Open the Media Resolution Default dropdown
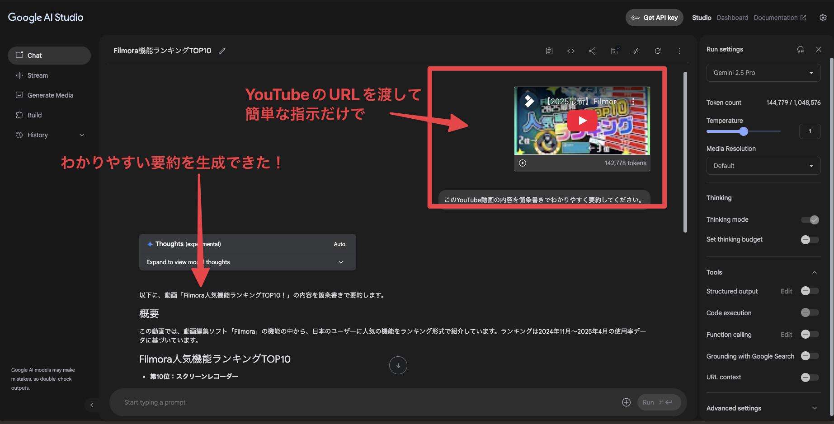The width and height of the screenshot is (834, 424). [x=763, y=166]
